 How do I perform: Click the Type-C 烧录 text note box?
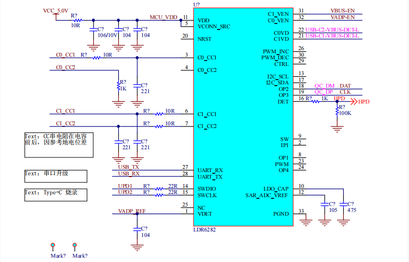coord(56,195)
